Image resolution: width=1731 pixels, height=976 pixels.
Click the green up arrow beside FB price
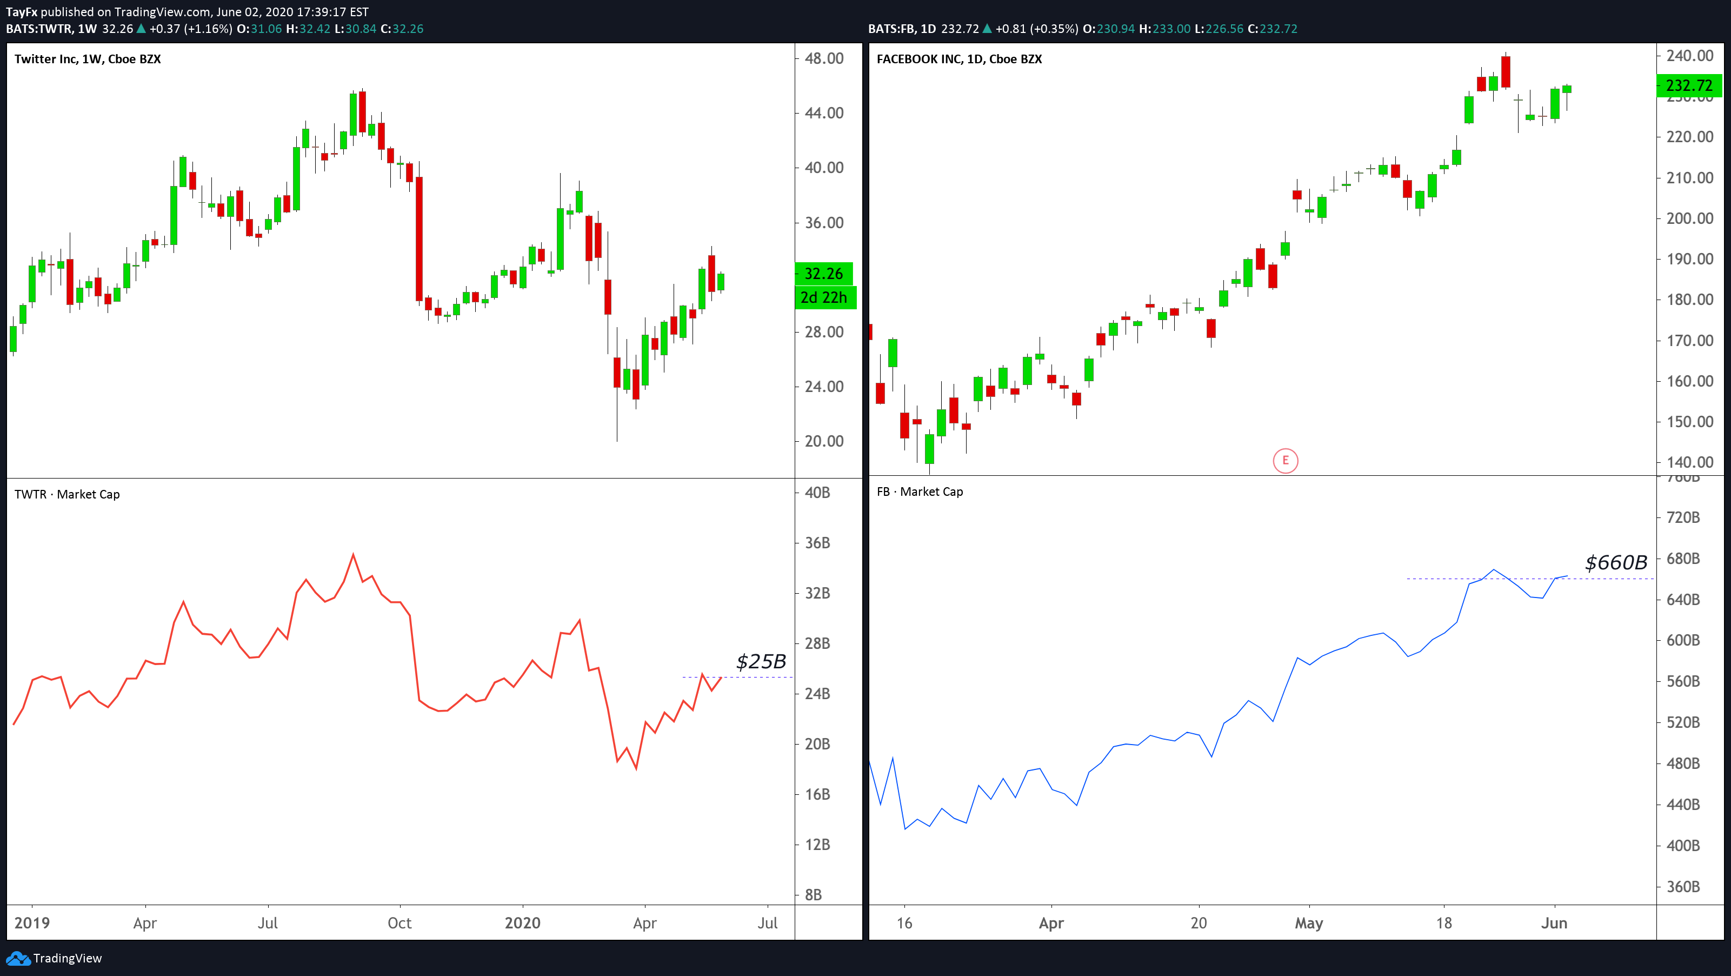pyautogui.click(x=987, y=29)
